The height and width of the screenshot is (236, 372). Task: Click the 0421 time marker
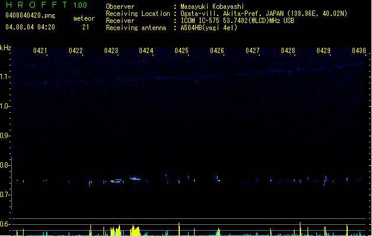[x=40, y=51]
